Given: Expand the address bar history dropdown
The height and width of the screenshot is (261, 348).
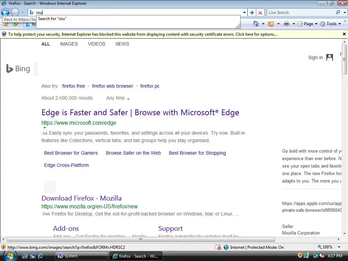Looking at the screenshot, I should click(244, 13).
